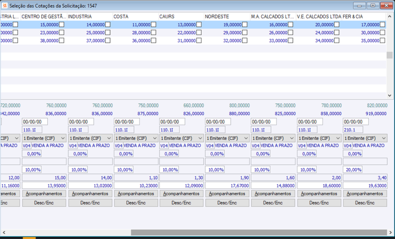Tick the 13,00000 checkbox under CAURS
This screenshot has width=395, height=239.
pos(199,24)
